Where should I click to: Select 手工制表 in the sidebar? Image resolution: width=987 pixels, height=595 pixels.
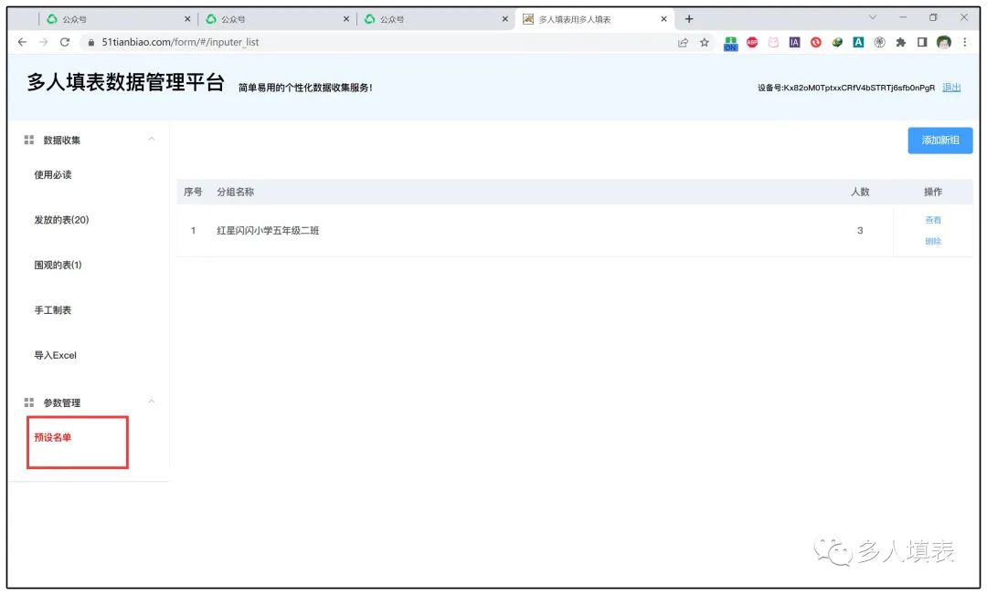53,309
